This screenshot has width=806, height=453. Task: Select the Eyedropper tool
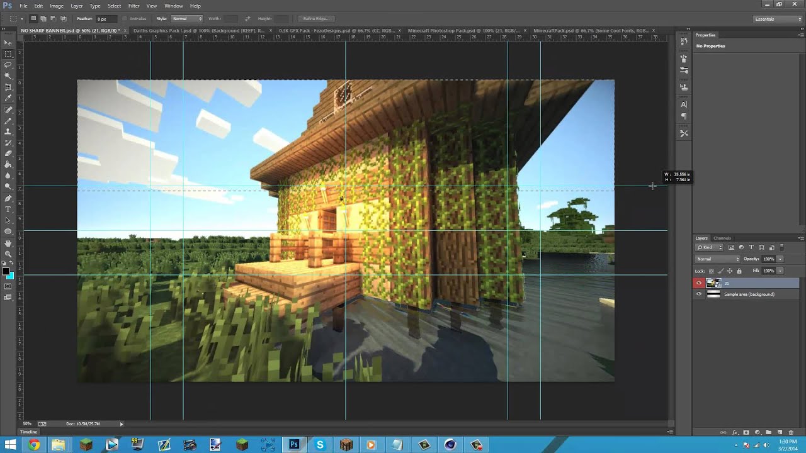8,98
